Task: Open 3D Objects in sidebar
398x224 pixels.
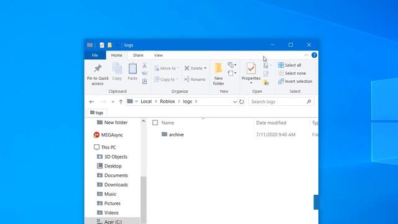Action: pyautogui.click(x=112, y=157)
